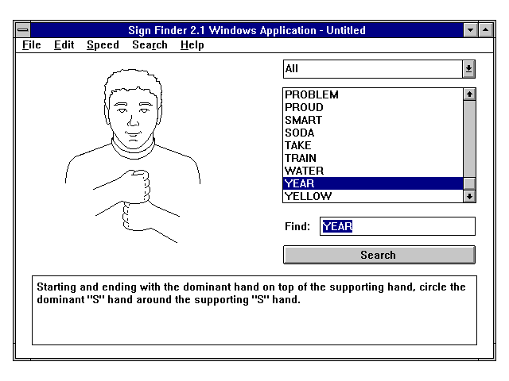This screenshot has height=381, width=509.
Task: Open the Help menu
Action: [x=192, y=45]
